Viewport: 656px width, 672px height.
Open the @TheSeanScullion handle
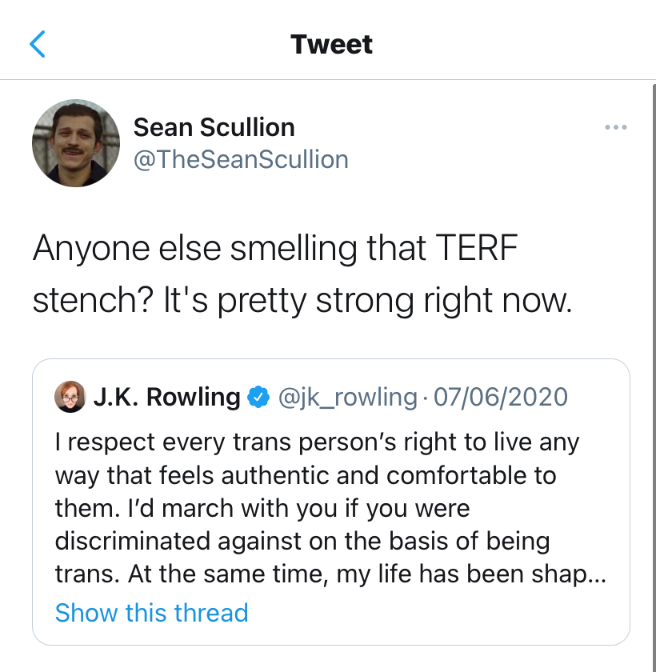241,160
